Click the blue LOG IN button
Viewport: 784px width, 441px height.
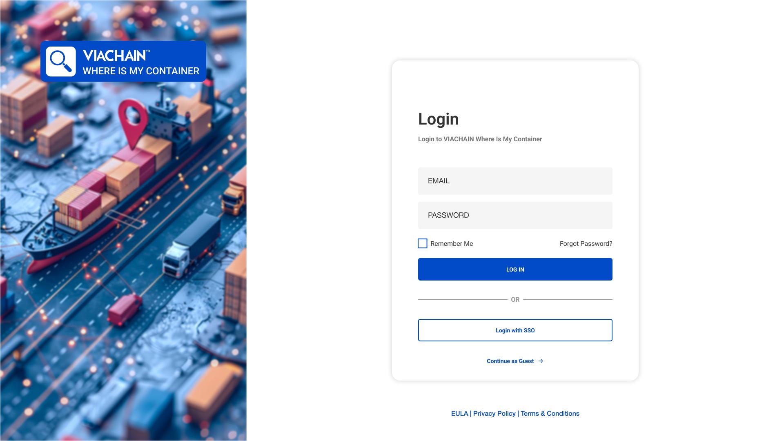(x=515, y=269)
